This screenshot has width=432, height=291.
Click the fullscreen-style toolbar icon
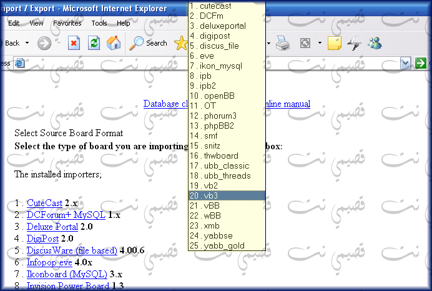[x=305, y=43]
